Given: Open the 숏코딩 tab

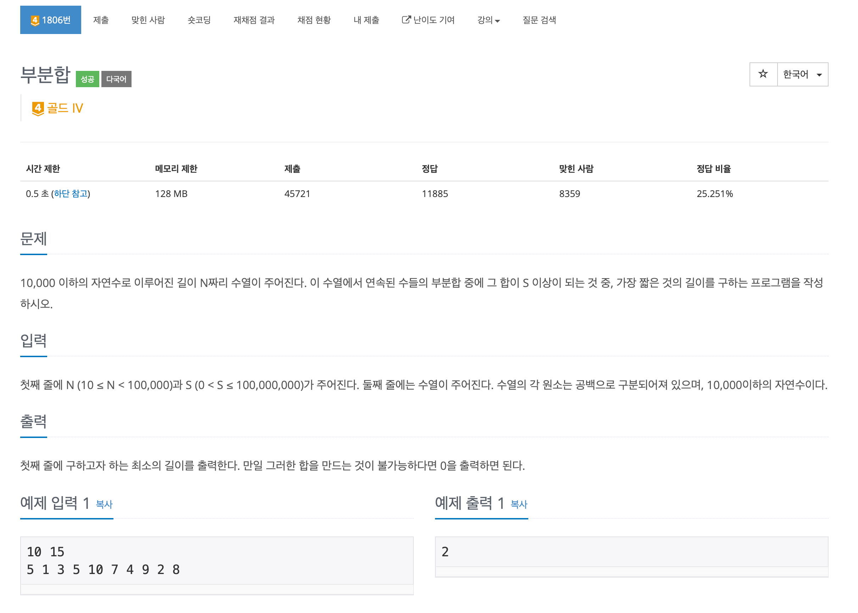Looking at the screenshot, I should click(x=199, y=20).
